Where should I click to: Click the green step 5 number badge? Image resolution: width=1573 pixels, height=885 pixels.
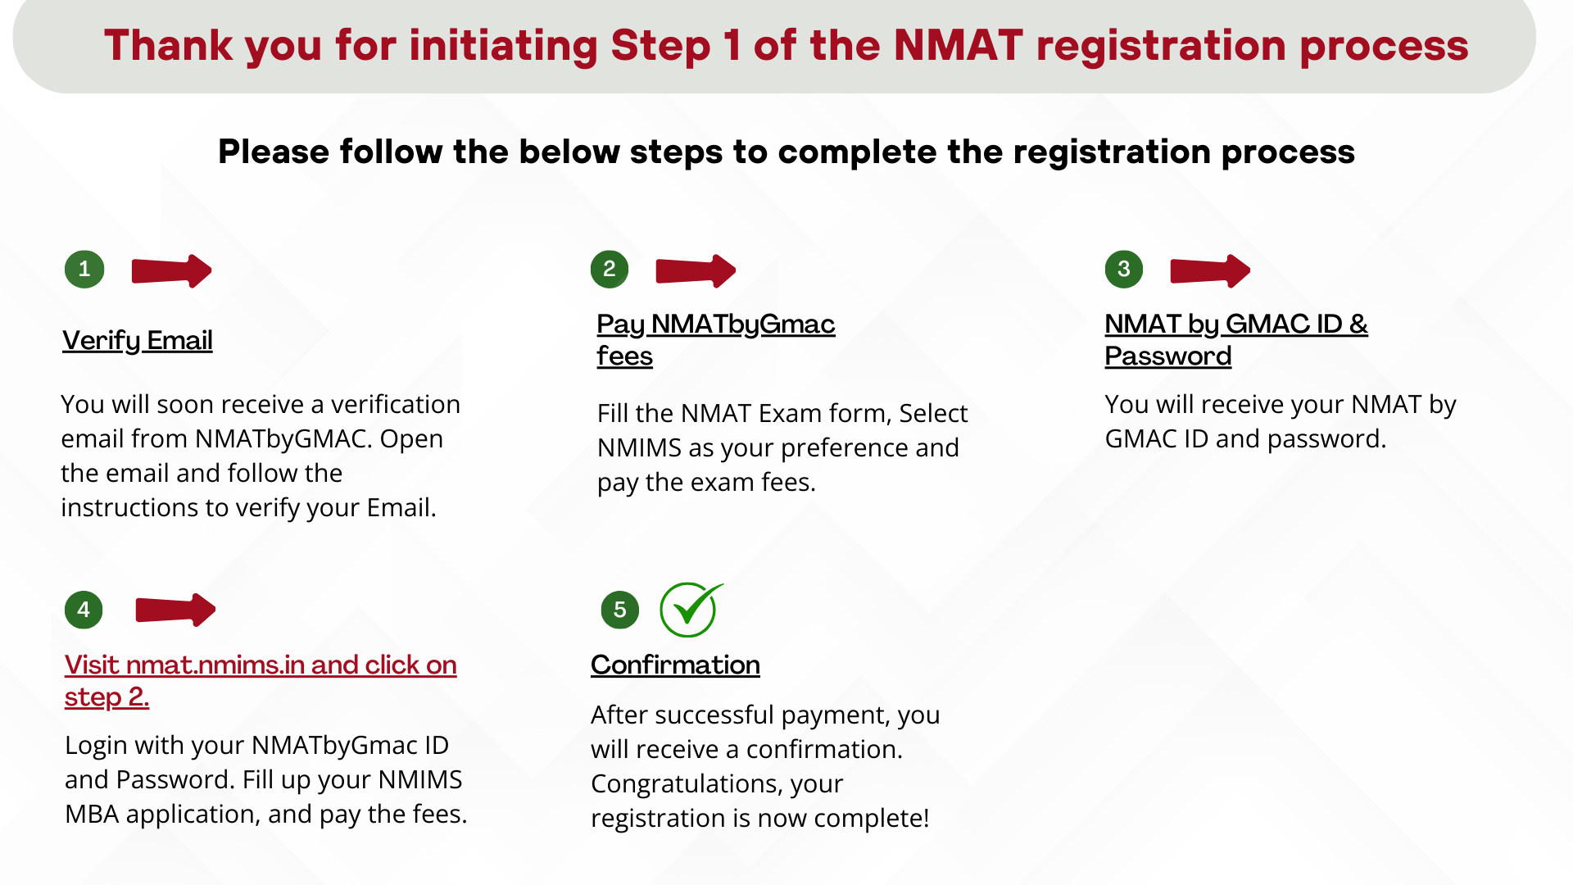pos(620,610)
